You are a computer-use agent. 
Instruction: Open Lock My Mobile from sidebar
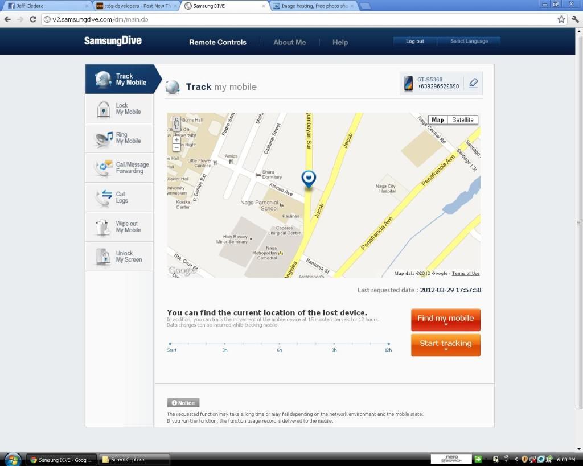[119, 109]
